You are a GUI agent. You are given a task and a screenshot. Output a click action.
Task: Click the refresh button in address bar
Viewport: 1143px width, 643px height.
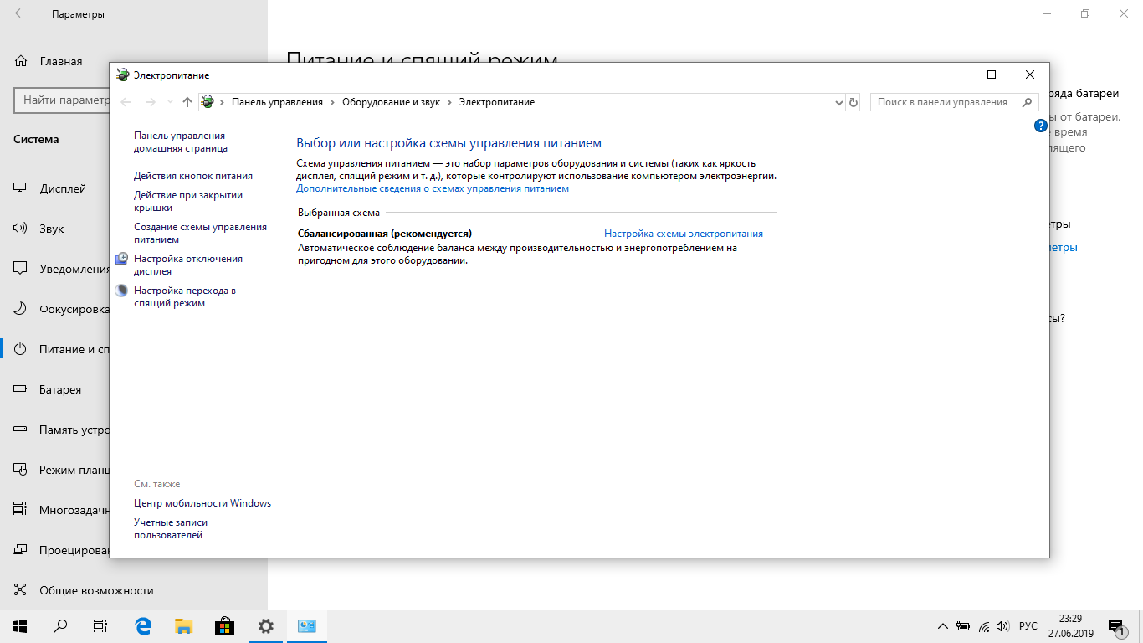853,102
